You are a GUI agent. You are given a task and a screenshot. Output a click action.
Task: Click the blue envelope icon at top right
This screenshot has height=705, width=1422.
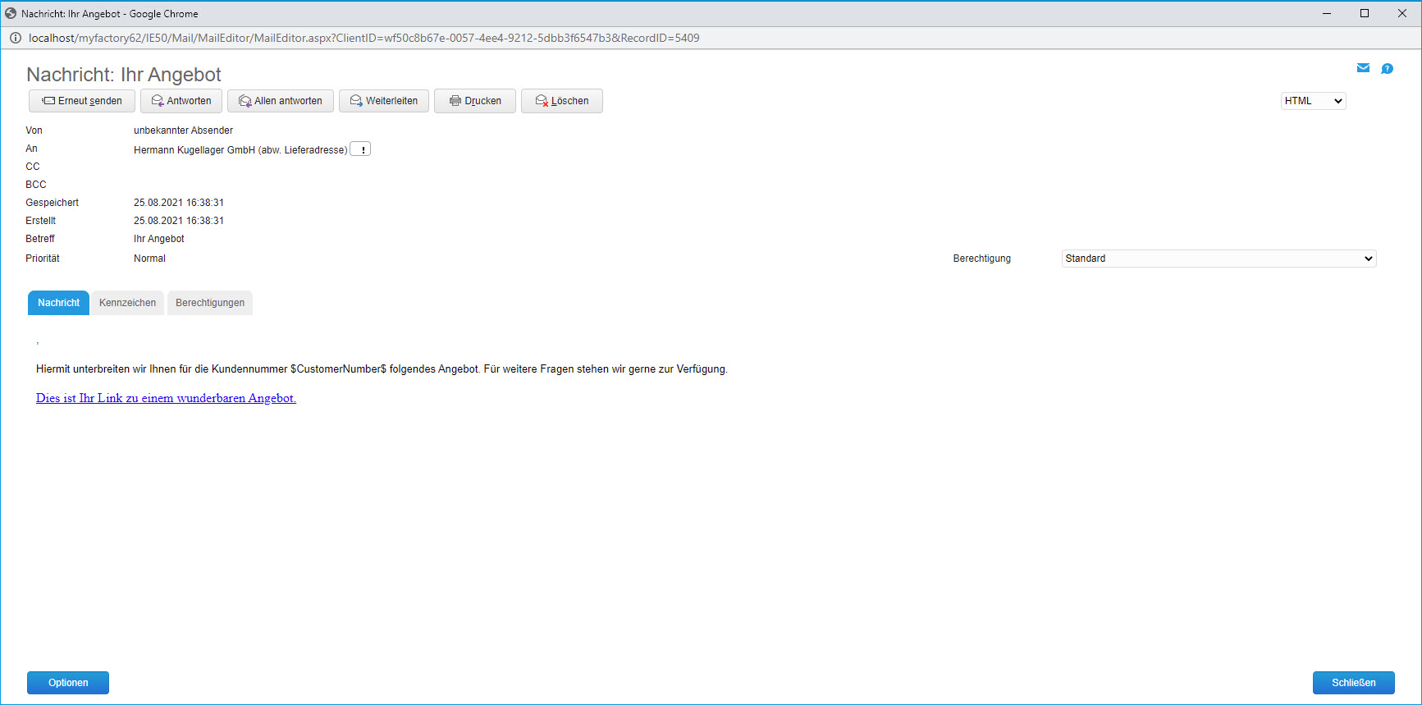(1363, 68)
